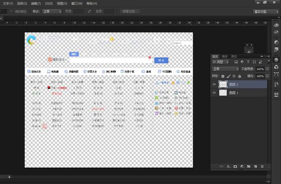Image resolution: width=281 pixels, height=184 pixels.
Task: Hide 图层 1 with its eye icon
Action: coord(214,93)
